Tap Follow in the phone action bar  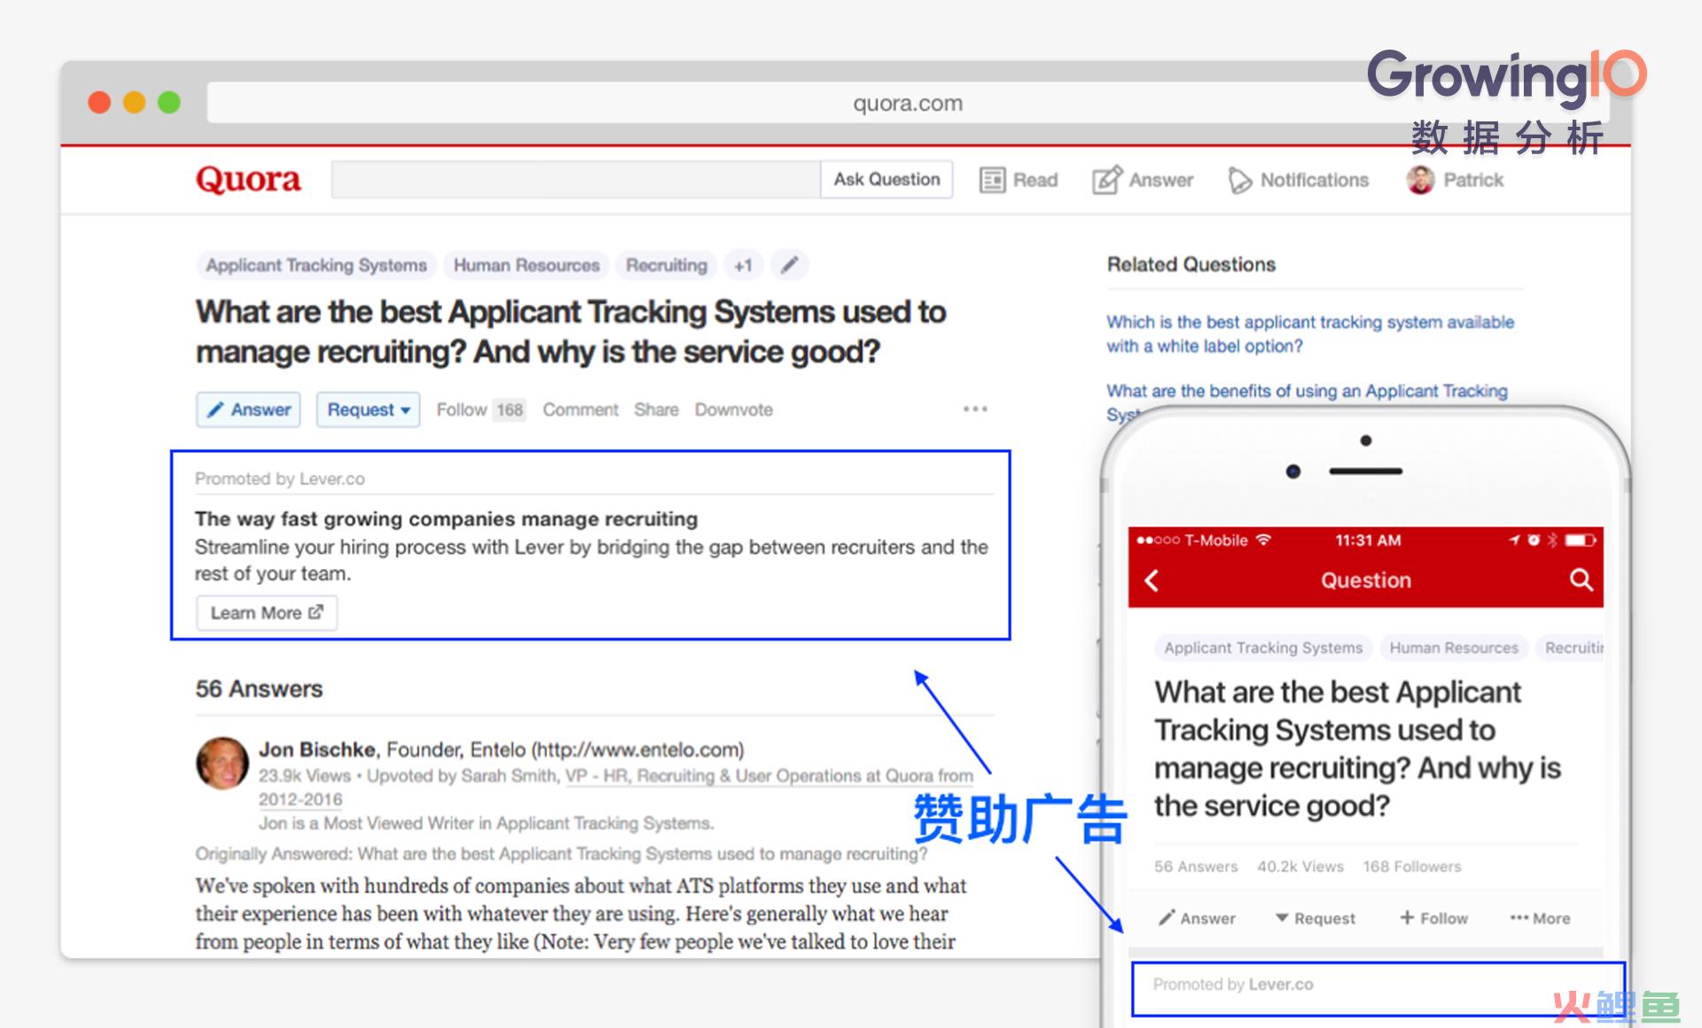pyautogui.click(x=1433, y=918)
